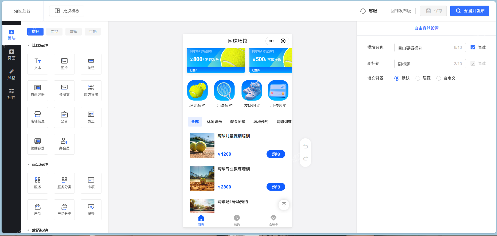Toggle 隐藏 checkbox for 副标题
The width and height of the screenshot is (497, 236).
[473, 63]
